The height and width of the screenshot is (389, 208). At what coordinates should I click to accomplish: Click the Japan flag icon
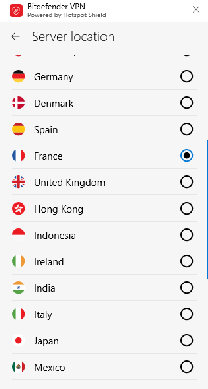click(x=18, y=341)
